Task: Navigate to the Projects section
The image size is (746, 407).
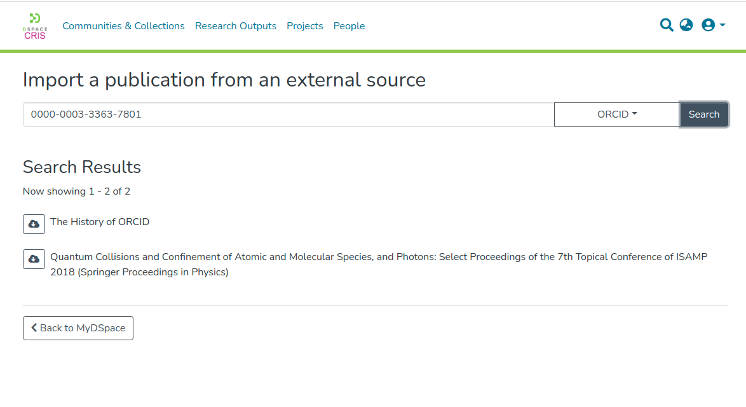Action: tap(305, 26)
